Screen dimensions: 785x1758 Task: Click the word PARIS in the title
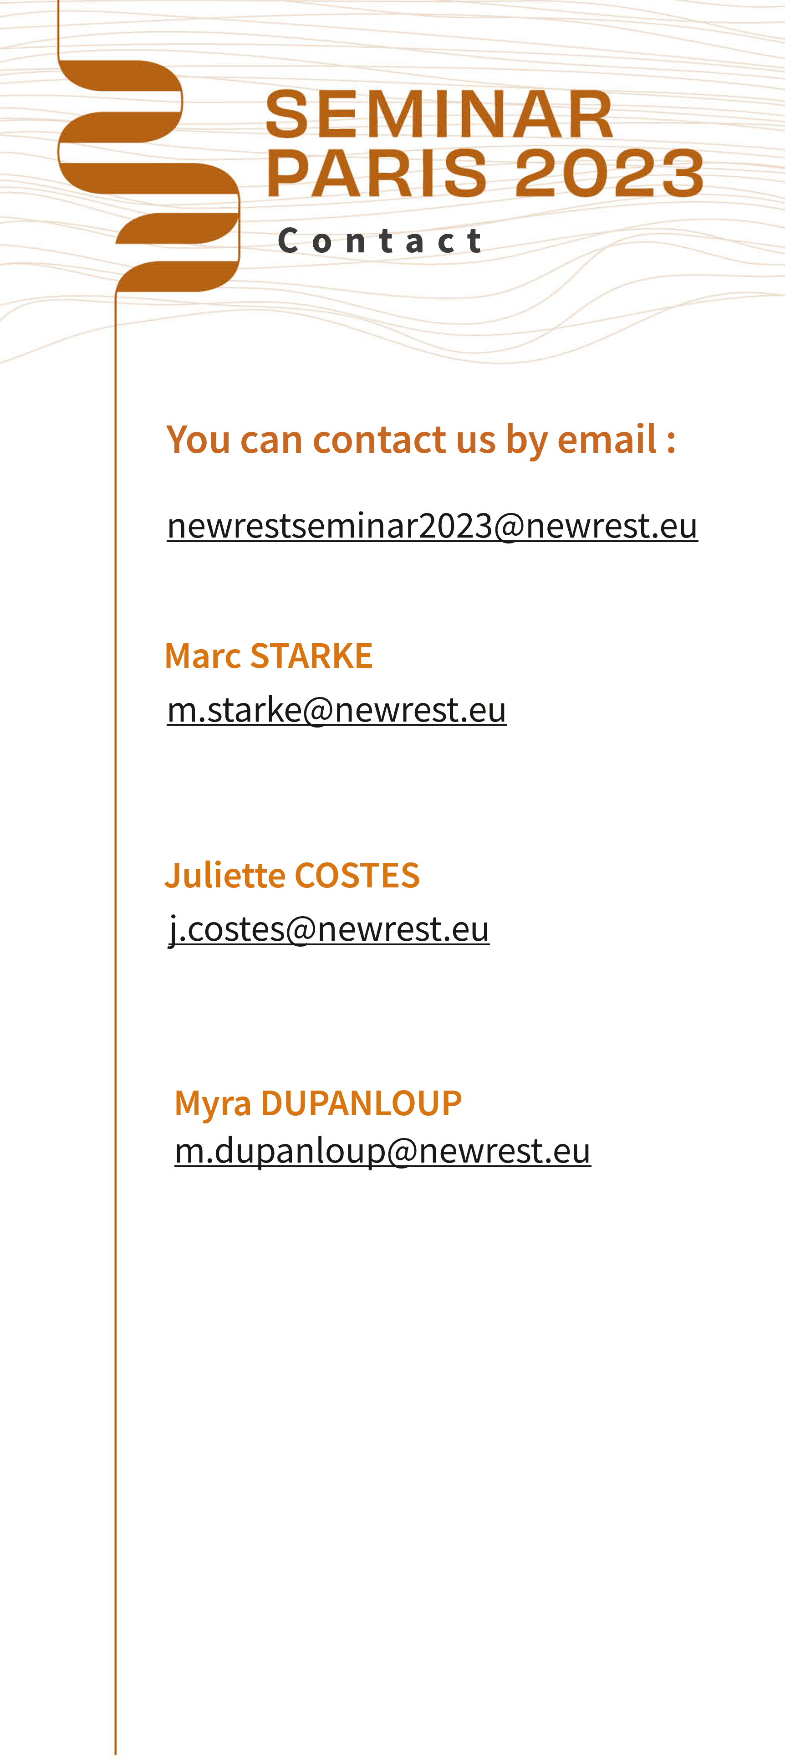pyautogui.click(x=377, y=174)
